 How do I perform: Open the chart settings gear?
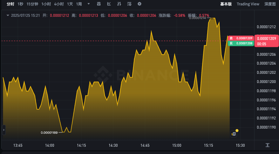click(139, 4)
